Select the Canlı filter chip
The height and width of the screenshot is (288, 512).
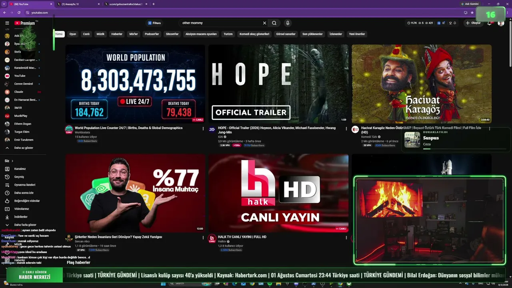[x=86, y=34]
